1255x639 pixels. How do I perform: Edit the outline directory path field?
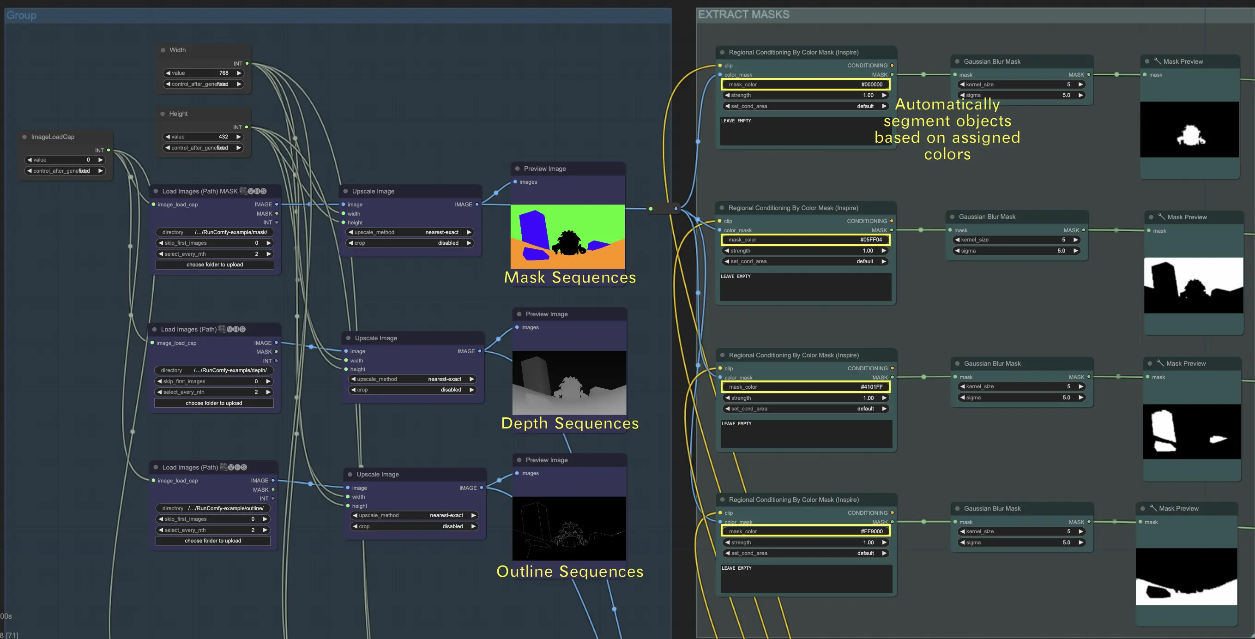[213, 508]
